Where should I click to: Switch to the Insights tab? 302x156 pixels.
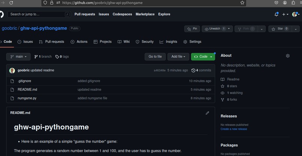pos(168,42)
